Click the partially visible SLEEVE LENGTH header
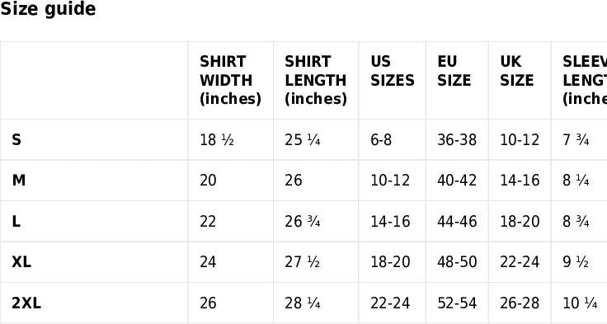607x324 pixels. click(585, 80)
